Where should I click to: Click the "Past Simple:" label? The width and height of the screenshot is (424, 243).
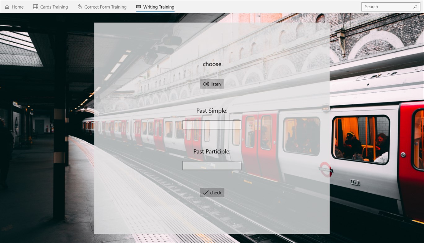[212, 111]
